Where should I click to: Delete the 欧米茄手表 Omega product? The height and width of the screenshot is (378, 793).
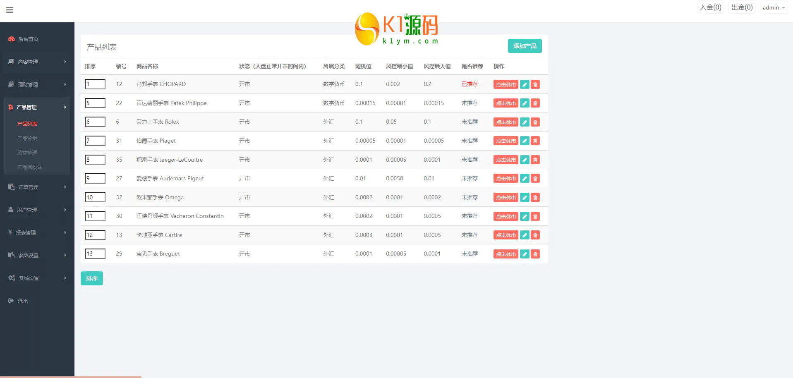click(535, 198)
